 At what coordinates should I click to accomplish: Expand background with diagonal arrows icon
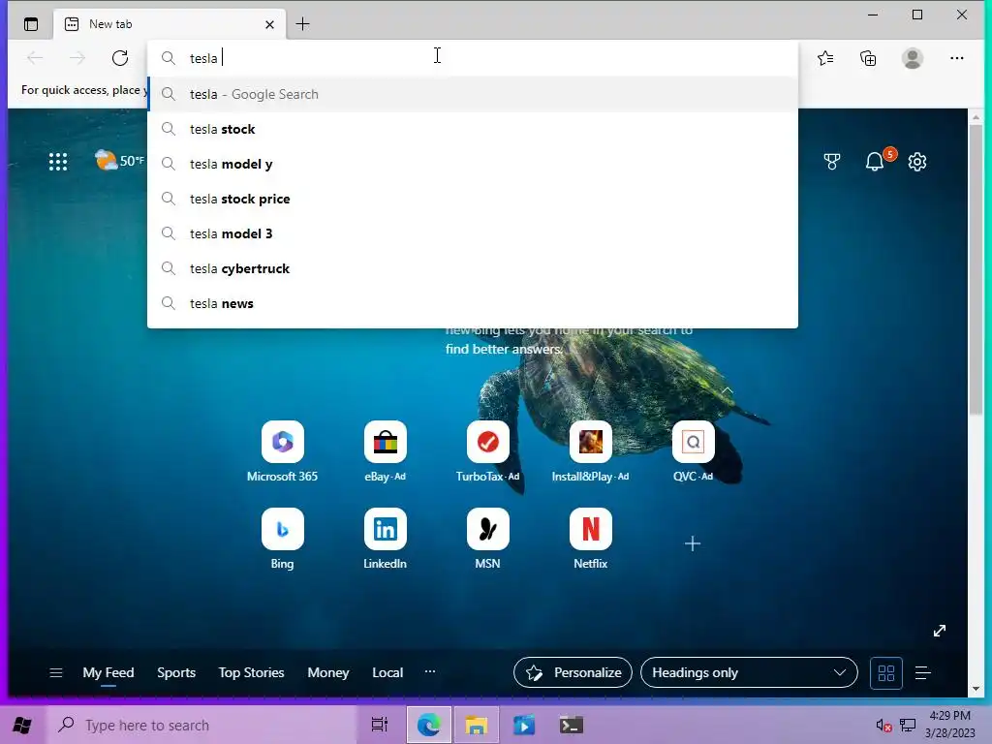940,631
